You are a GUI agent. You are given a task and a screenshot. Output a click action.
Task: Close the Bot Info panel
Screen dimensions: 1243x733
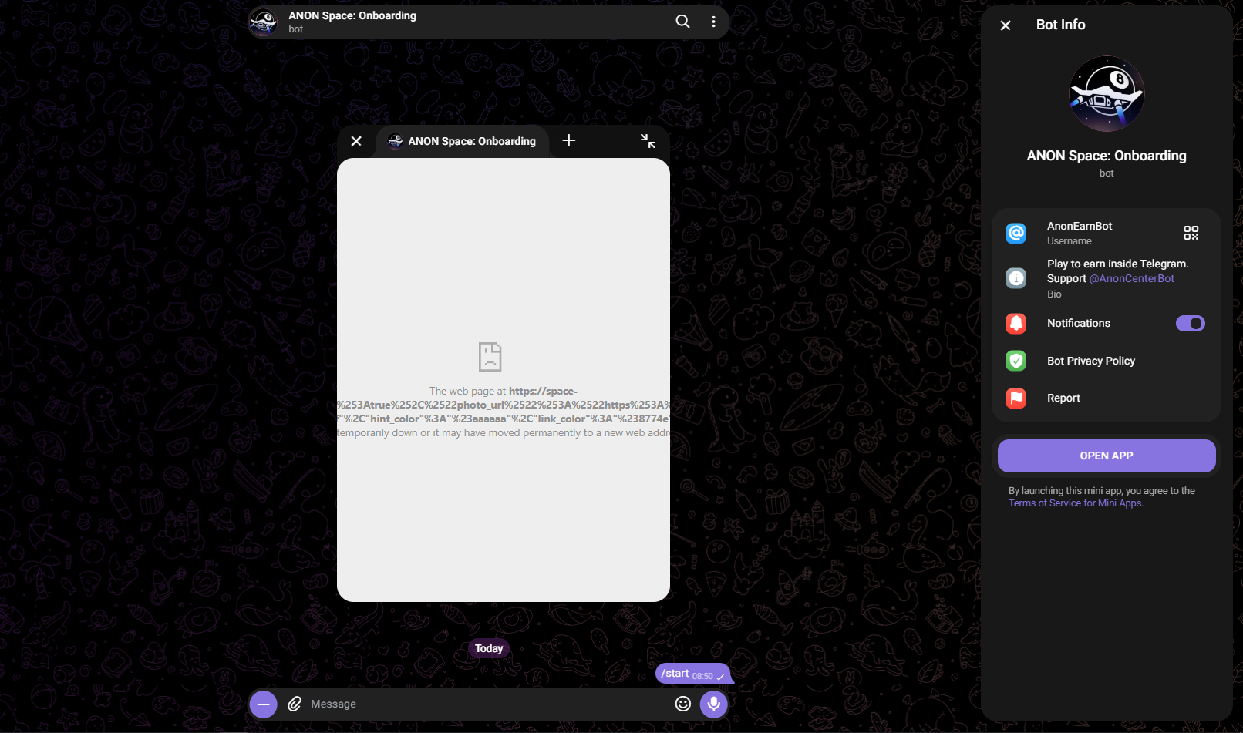[x=1006, y=25]
